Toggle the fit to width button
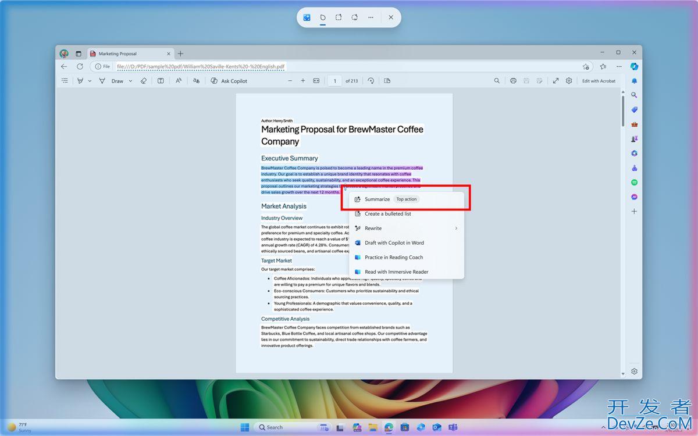698x436 pixels. tap(316, 81)
